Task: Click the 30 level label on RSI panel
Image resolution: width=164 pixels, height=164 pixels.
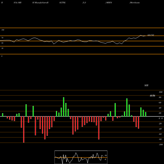Action: coord(2,48)
